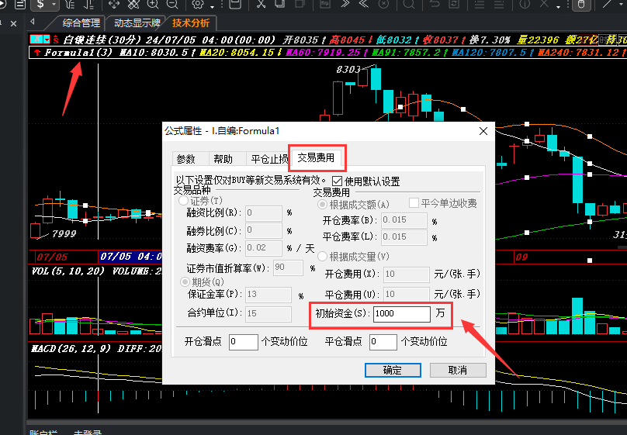Switch to the 参数 tab
Image resolution: width=627 pixels, height=435 pixels.
coord(186,159)
